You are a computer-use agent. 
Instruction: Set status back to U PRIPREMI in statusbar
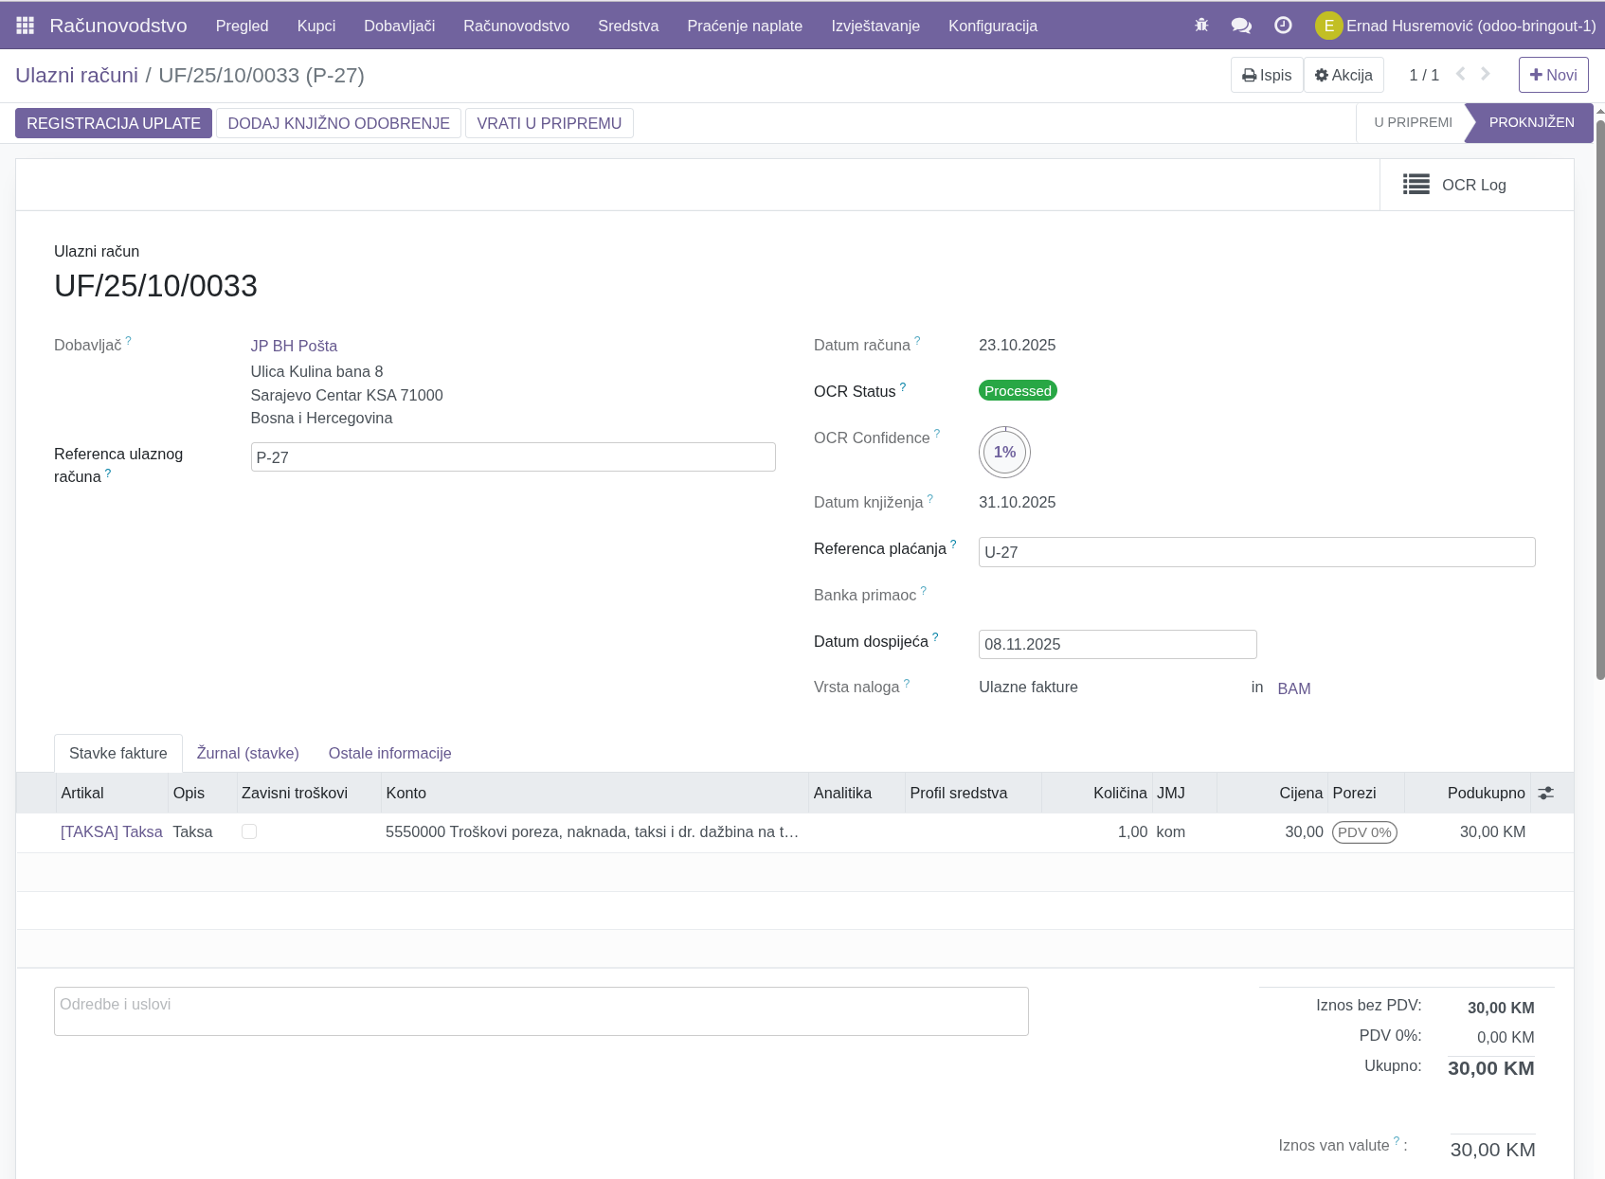point(1412,122)
